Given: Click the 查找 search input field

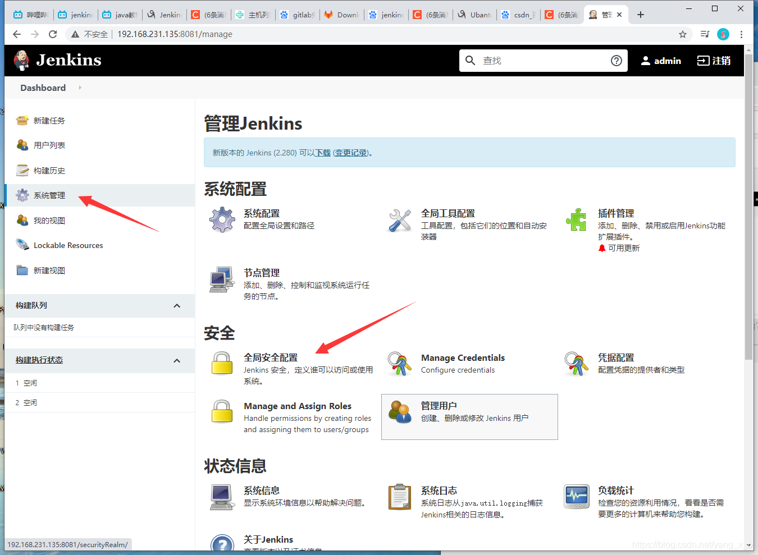Looking at the screenshot, I should (x=544, y=61).
